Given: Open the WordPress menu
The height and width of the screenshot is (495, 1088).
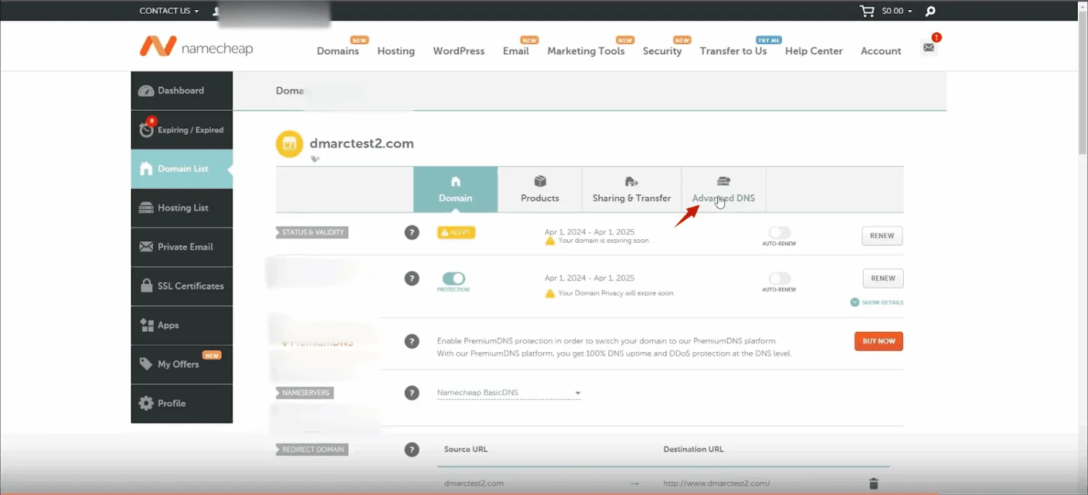Looking at the screenshot, I should tap(459, 51).
